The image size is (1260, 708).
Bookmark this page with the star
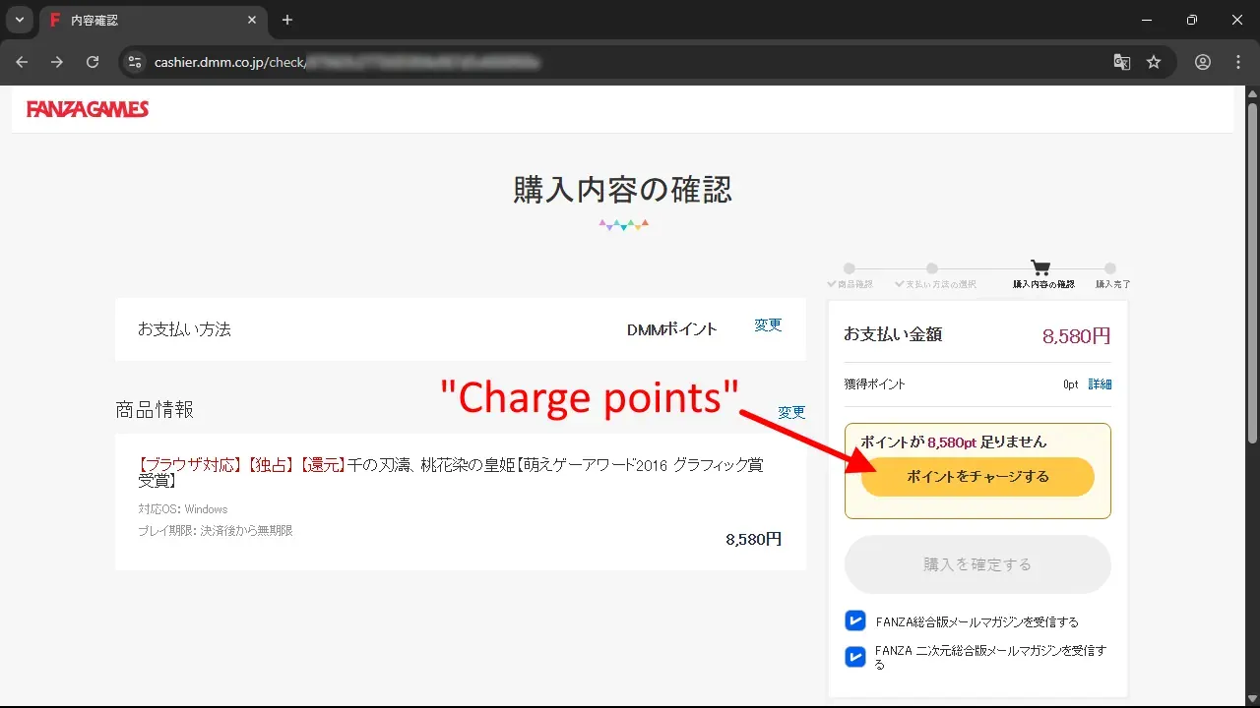pyautogui.click(x=1154, y=62)
